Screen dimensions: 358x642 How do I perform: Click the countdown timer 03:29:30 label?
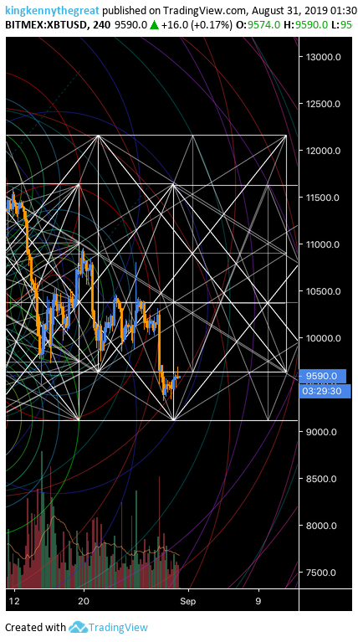pos(325,391)
